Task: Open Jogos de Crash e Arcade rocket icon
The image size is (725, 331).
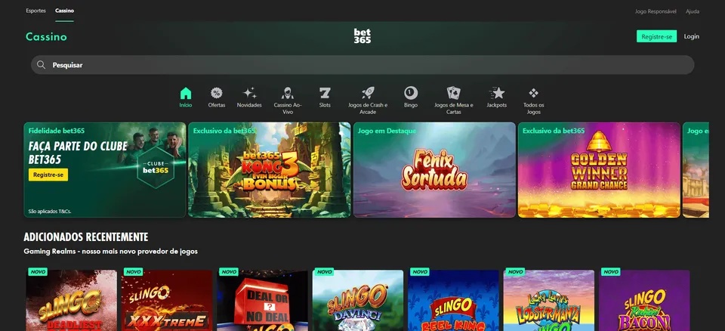Action: [x=368, y=94]
